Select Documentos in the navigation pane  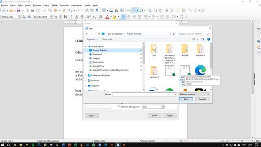98,62
